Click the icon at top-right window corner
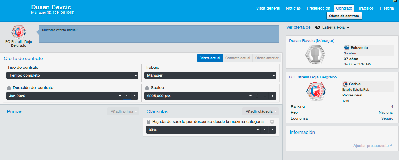Viewport: 399px width, 160px height. pos(395,1)
